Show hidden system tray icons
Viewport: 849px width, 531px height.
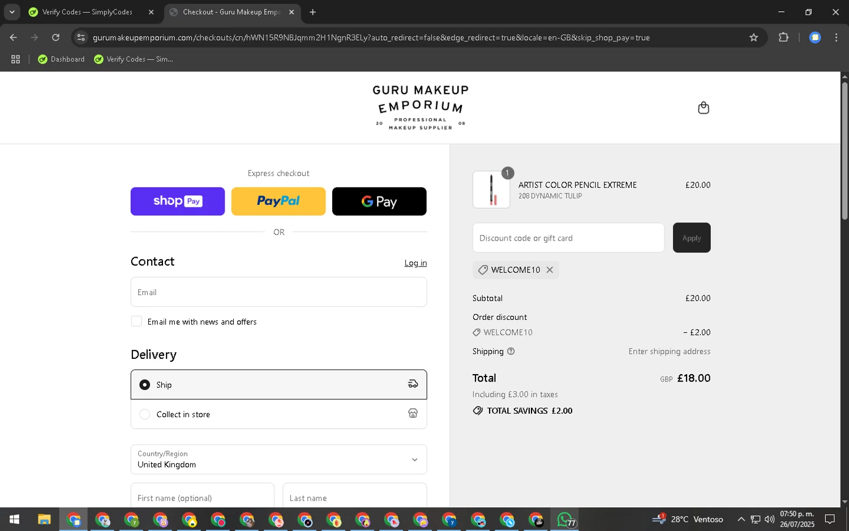[x=741, y=519]
